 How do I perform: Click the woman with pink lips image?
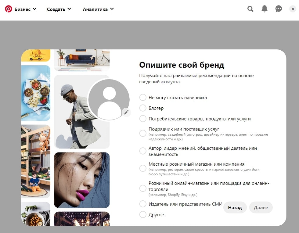(82, 180)
